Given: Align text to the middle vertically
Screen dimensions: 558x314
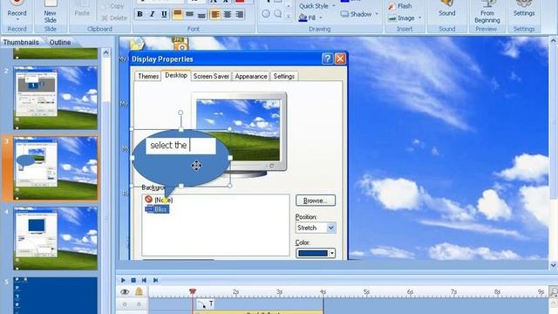Looking at the screenshot, I should click(x=190, y=14).
